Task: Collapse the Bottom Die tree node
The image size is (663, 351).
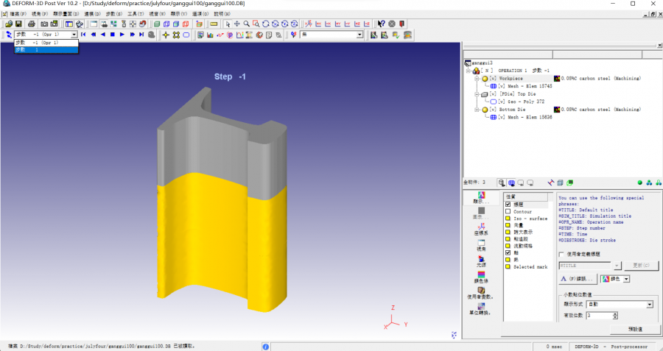Action: coord(477,110)
